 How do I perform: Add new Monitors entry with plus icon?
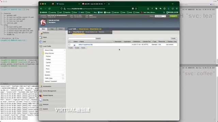pyautogui.click(x=63, y=75)
